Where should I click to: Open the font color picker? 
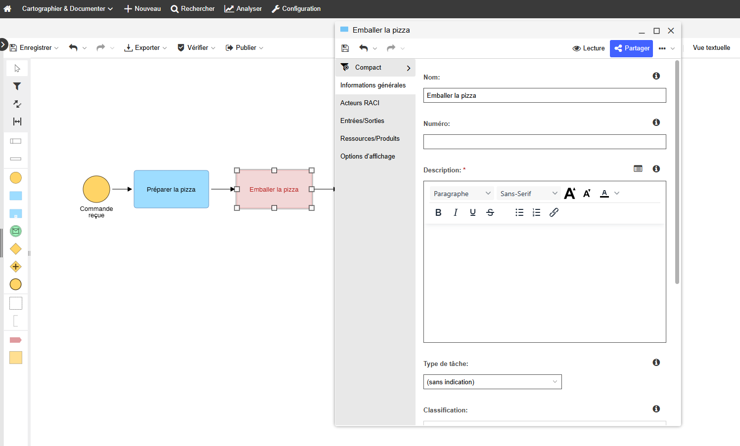[604, 194]
